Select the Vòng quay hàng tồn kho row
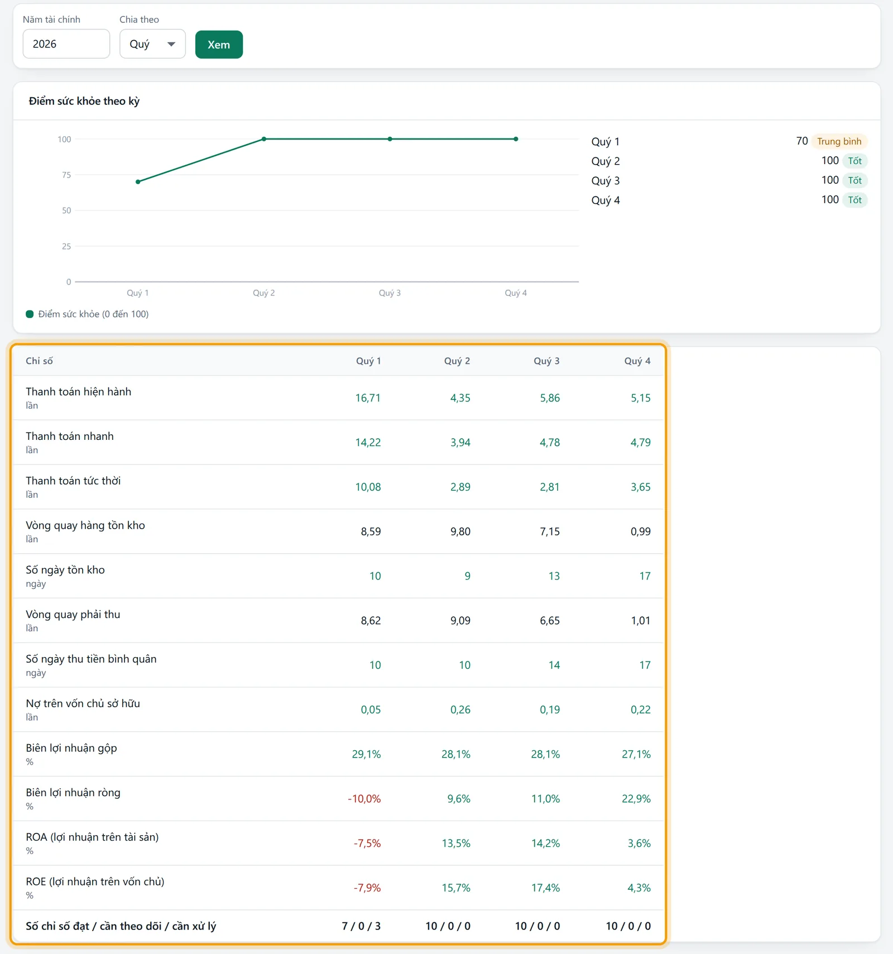Screen dimensions: 893x954 [x=338, y=531]
